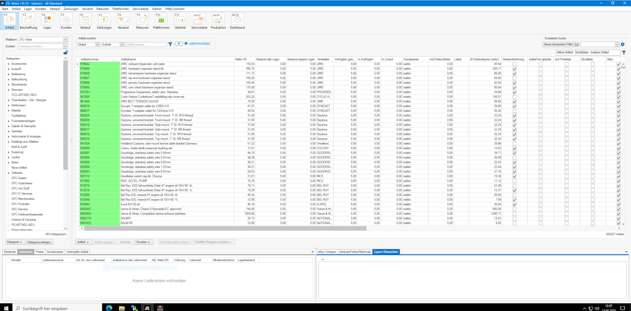
Task: Open the Produktion toolbar icon
Action: [218, 21]
